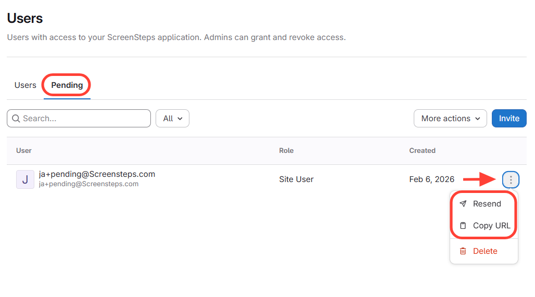Click the Created column header

[422, 151]
